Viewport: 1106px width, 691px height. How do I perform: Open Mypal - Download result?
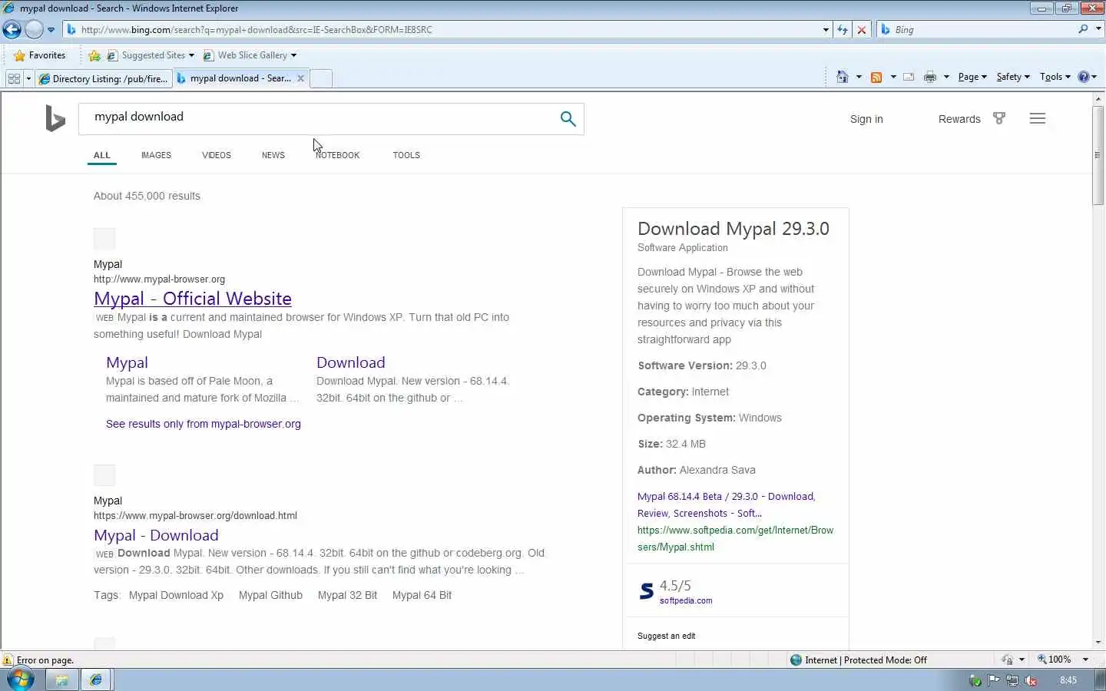(x=156, y=535)
